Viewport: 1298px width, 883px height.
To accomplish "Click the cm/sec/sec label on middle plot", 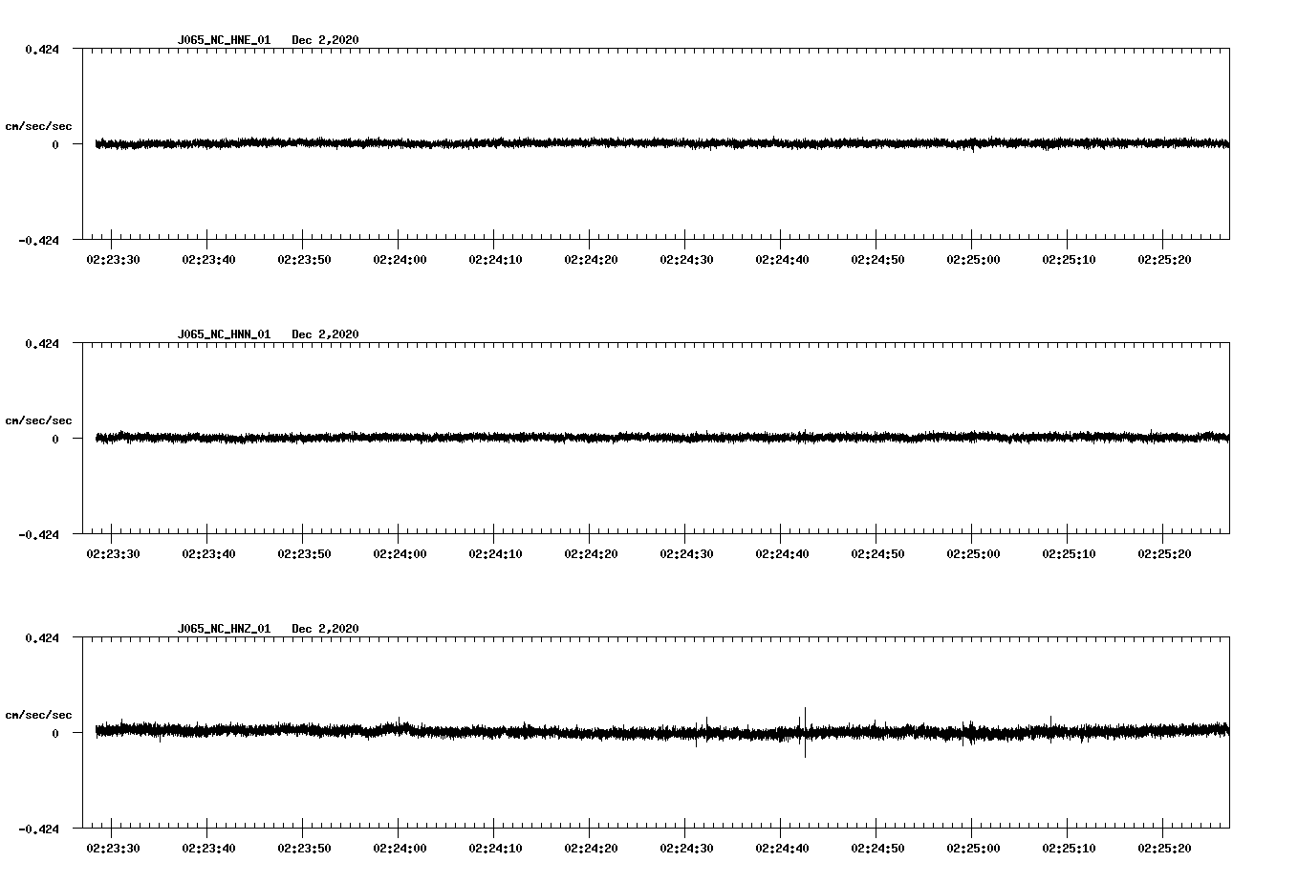I will (x=39, y=420).
